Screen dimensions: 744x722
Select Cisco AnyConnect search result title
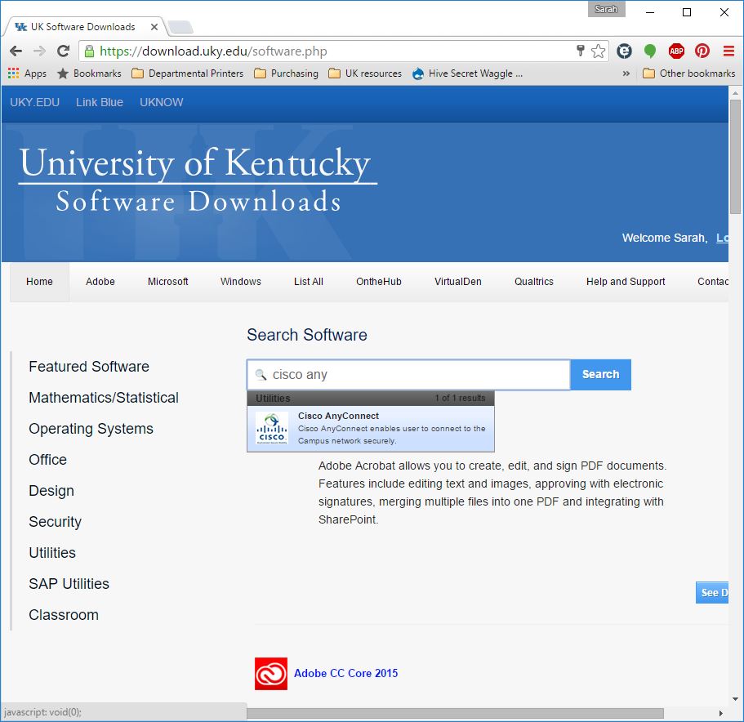tap(338, 416)
